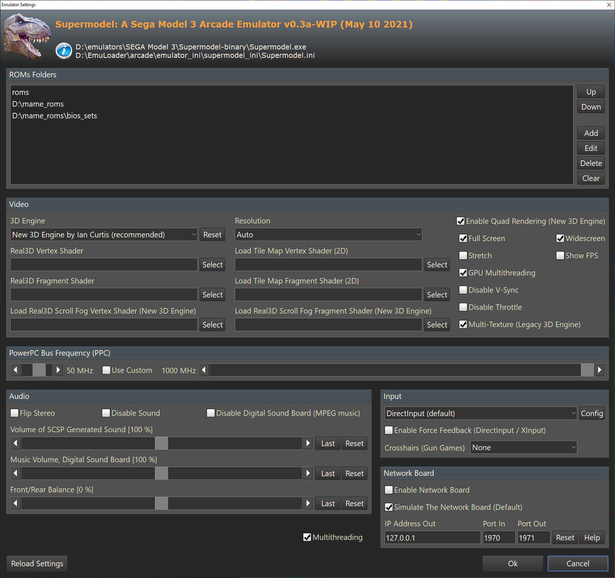Click the IP Address Out field
This screenshot has height=578, width=615.
pyautogui.click(x=432, y=538)
